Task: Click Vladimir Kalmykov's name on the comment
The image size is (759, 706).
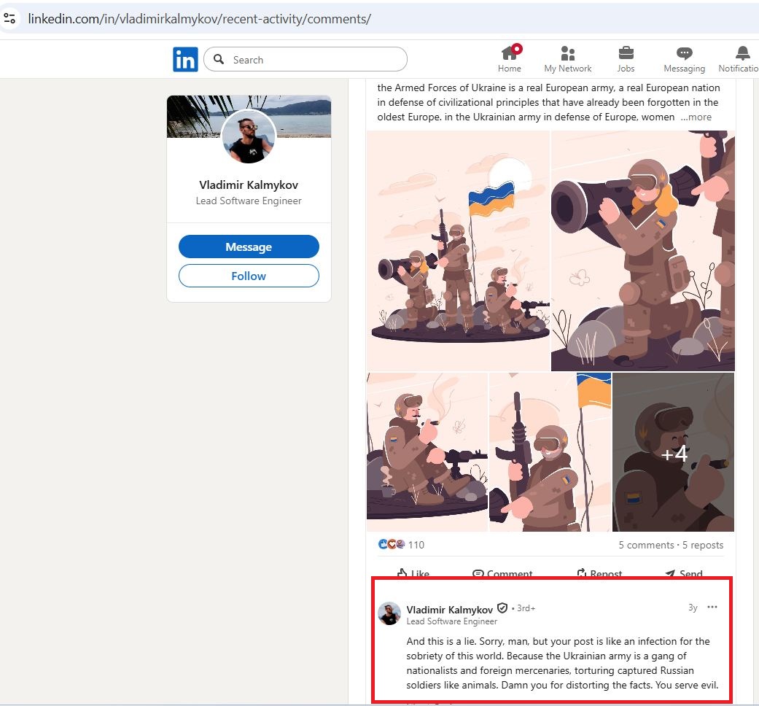Action: point(449,610)
